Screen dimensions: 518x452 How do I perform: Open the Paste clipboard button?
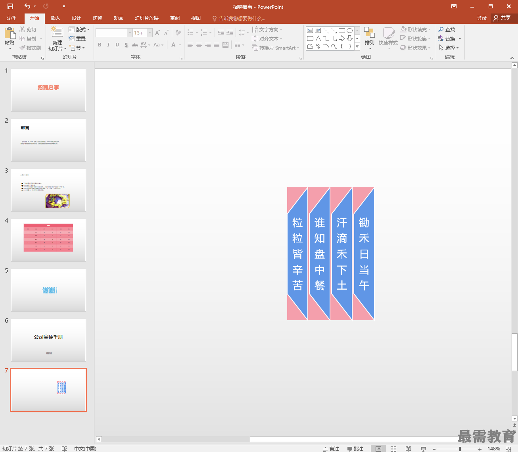pos(10,38)
